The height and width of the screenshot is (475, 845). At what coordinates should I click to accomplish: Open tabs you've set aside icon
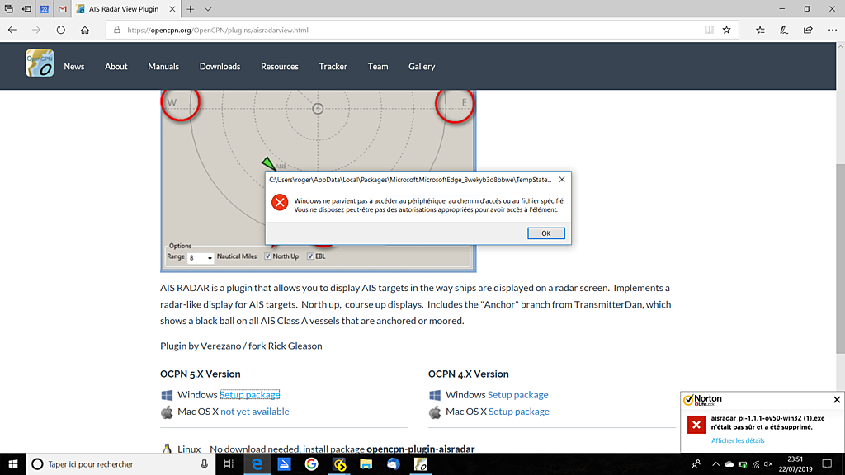click(x=8, y=9)
